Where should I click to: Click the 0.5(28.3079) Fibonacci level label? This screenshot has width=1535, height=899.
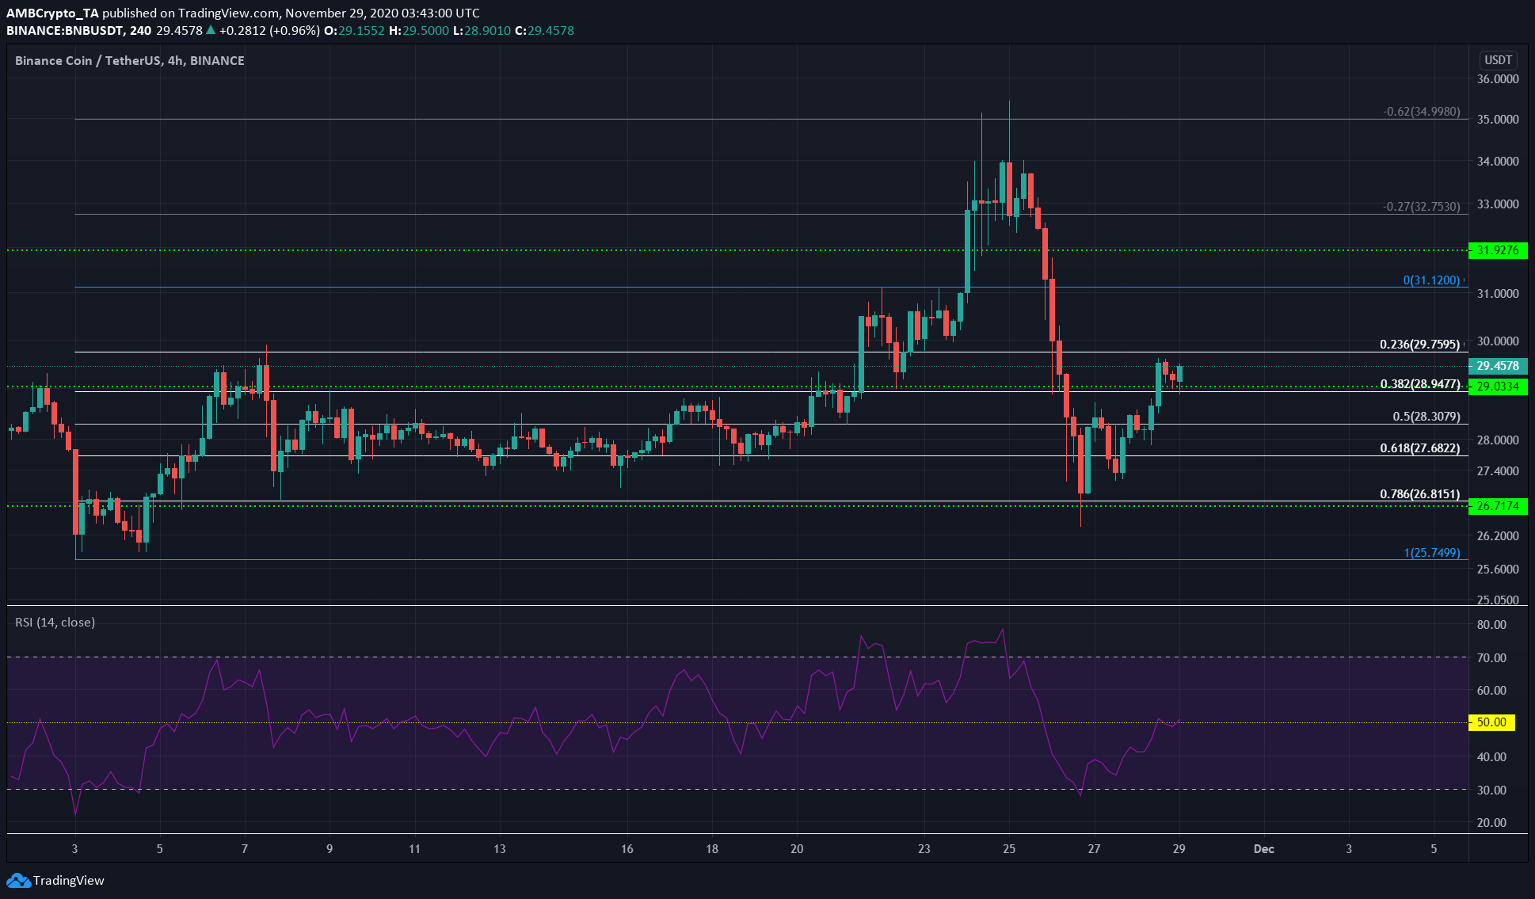coord(1426,417)
